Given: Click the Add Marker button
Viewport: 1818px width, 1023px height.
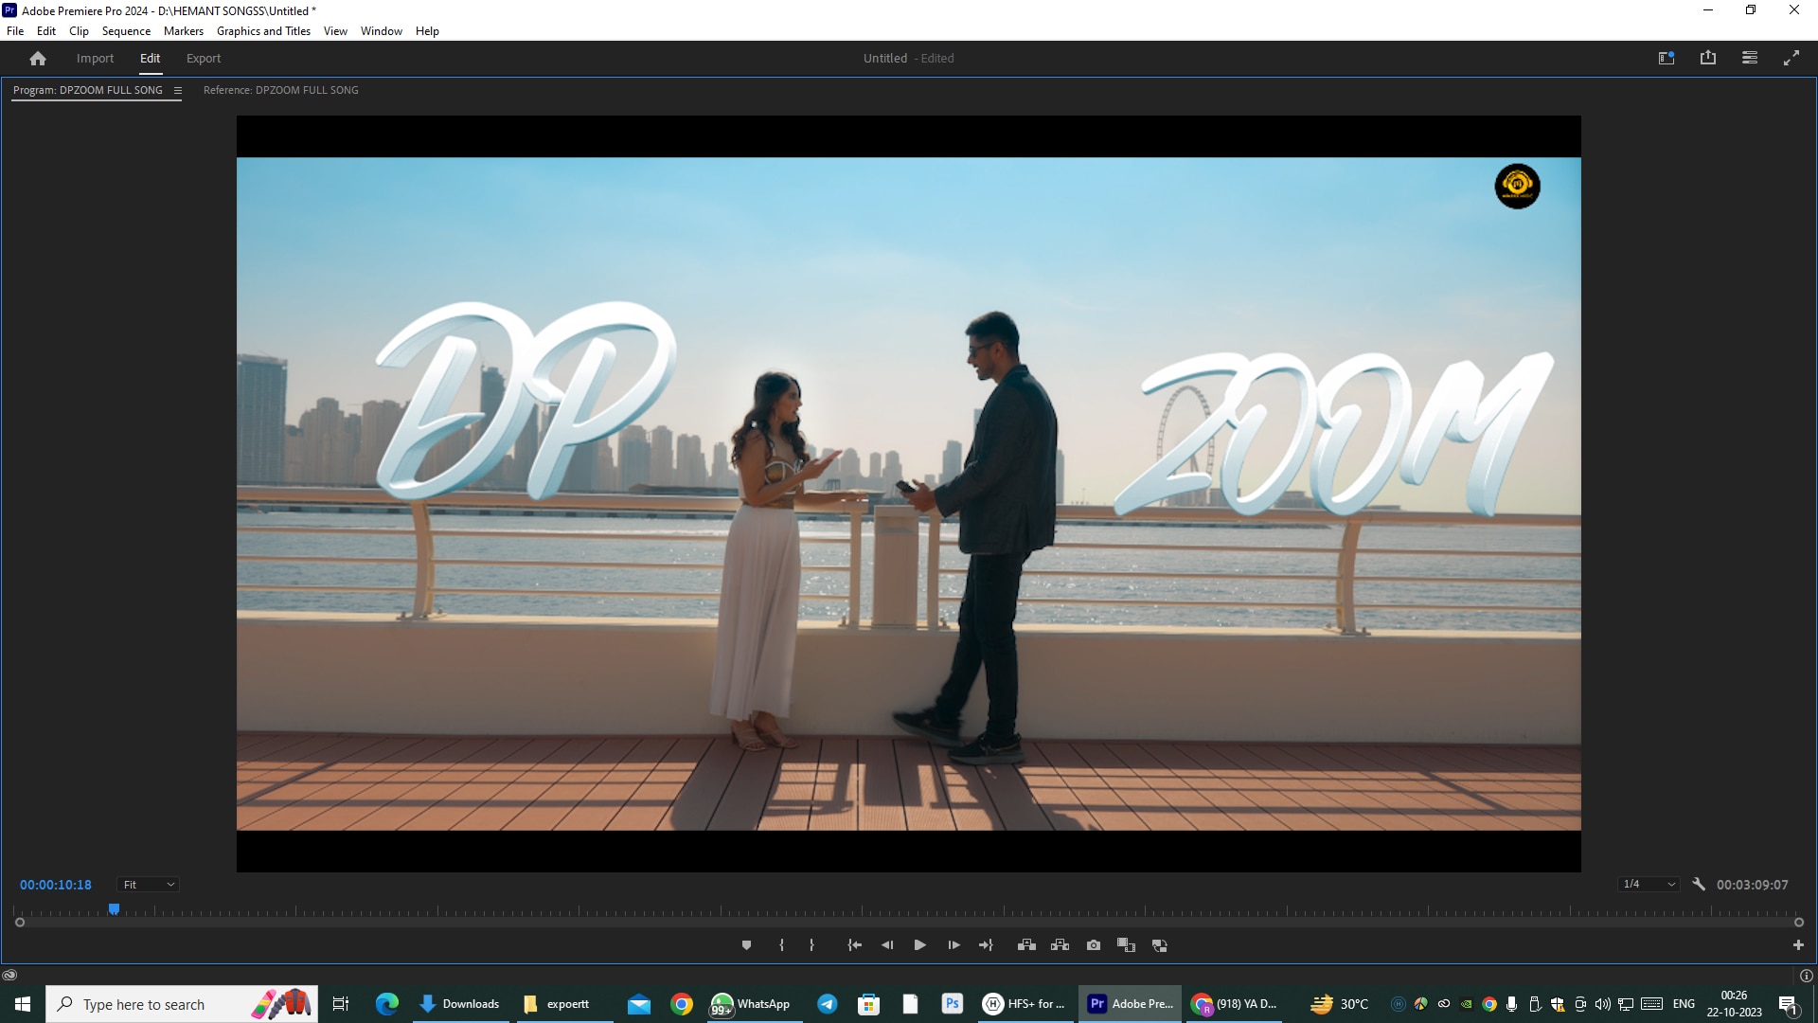Looking at the screenshot, I should [746, 945].
